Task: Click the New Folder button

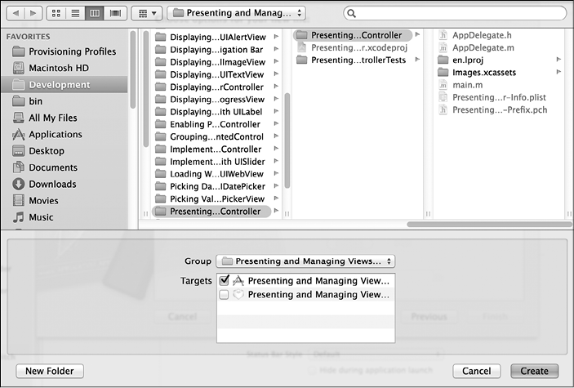Action: coord(50,371)
